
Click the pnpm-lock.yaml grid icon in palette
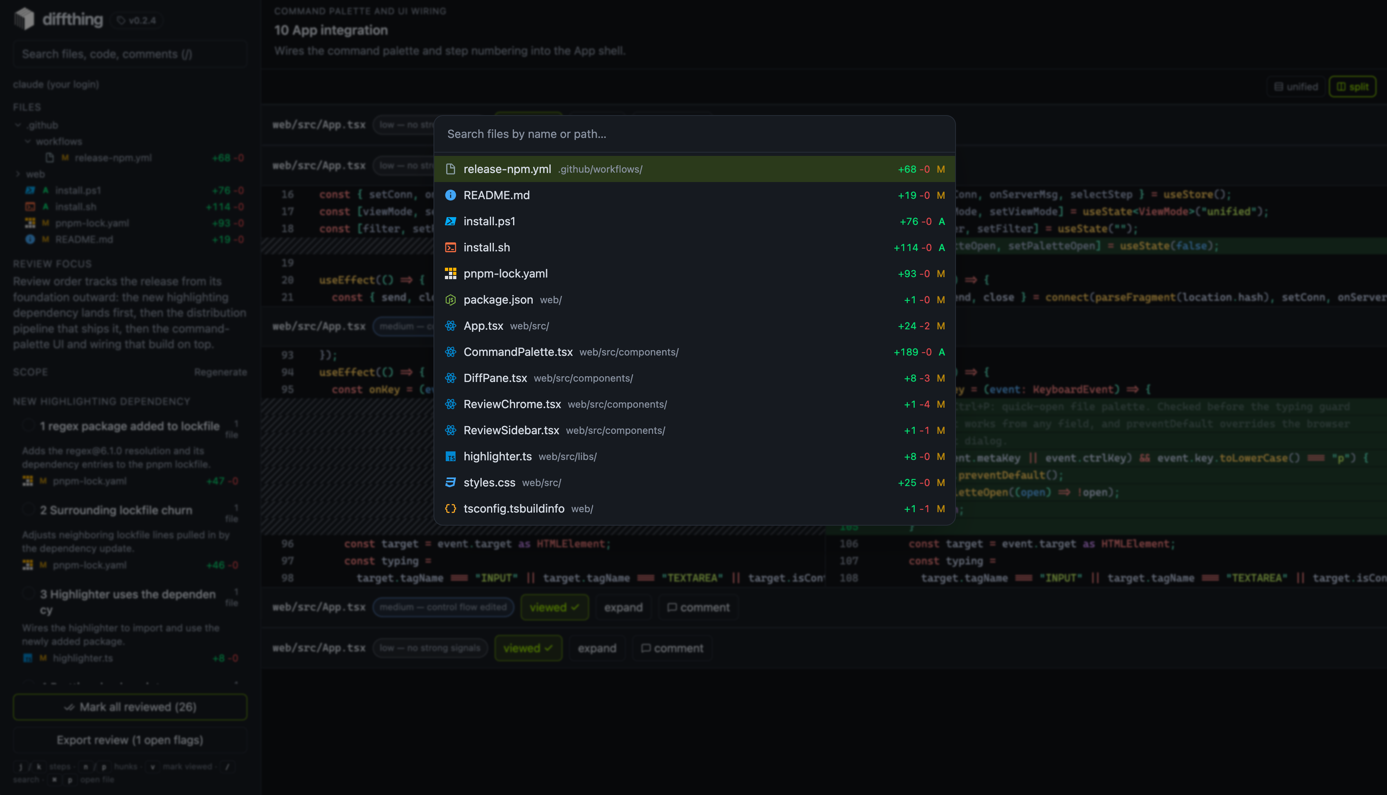point(450,273)
